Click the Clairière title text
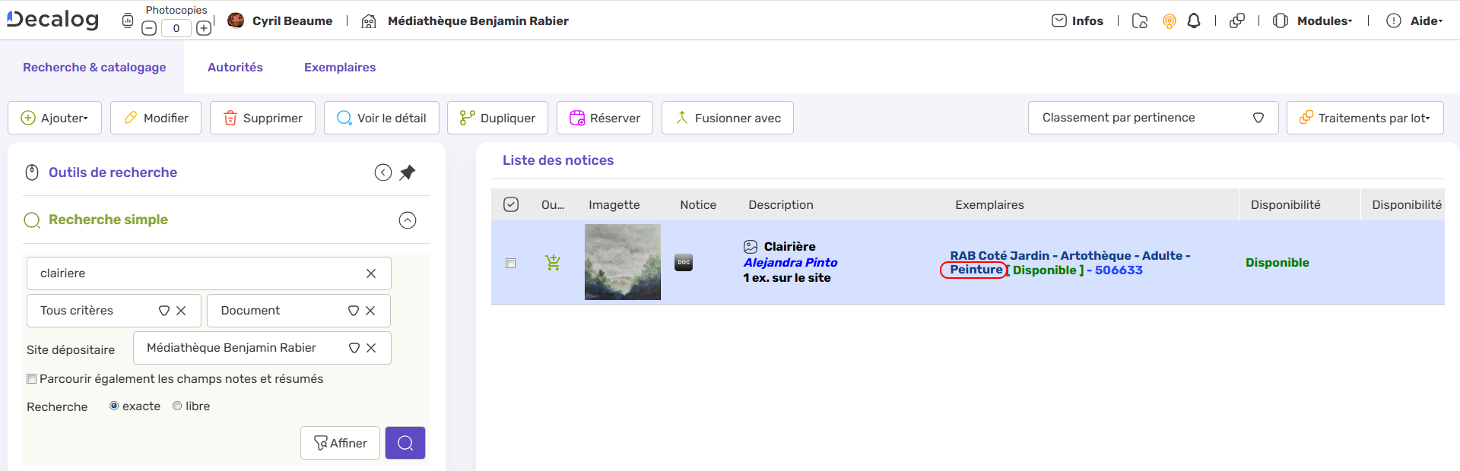The width and height of the screenshot is (1460, 471). (789, 246)
